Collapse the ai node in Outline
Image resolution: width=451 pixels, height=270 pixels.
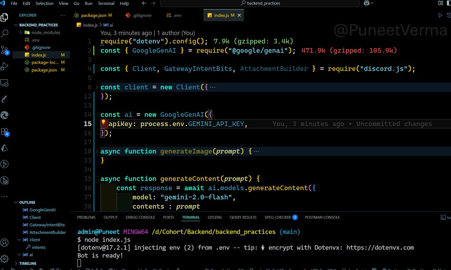pyautogui.click(x=19, y=255)
